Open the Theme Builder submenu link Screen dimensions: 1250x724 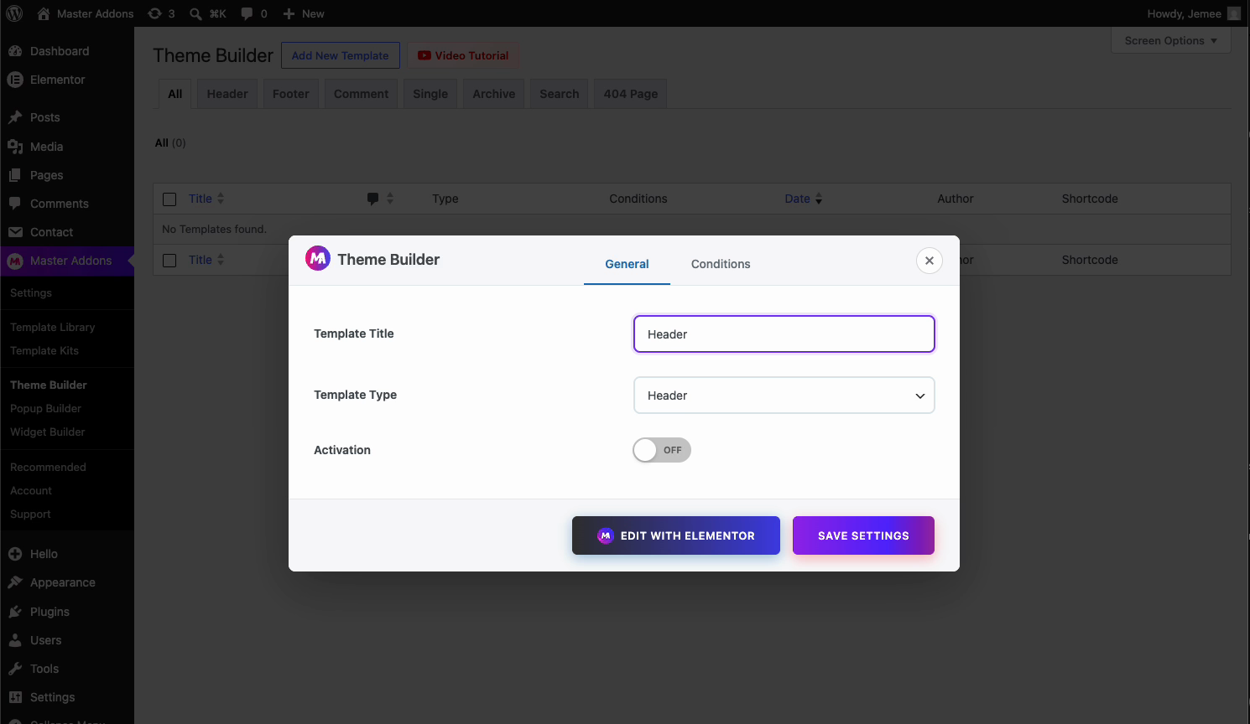pyautogui.click(x=48, y=385)
